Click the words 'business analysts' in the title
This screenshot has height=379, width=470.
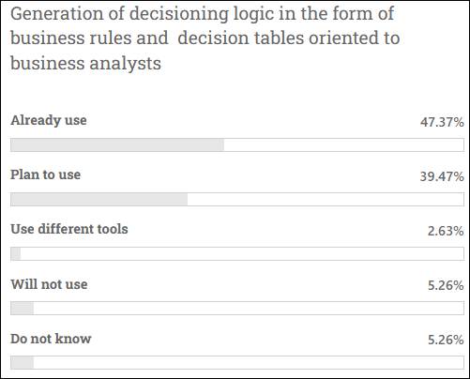85,64
